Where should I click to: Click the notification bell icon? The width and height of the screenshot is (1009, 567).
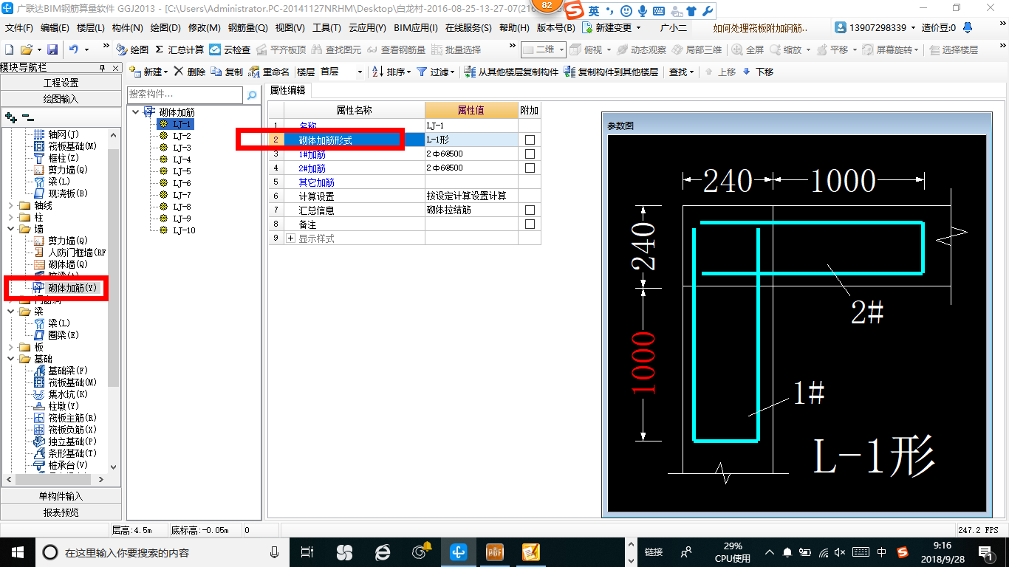click(x=968, y=28)
